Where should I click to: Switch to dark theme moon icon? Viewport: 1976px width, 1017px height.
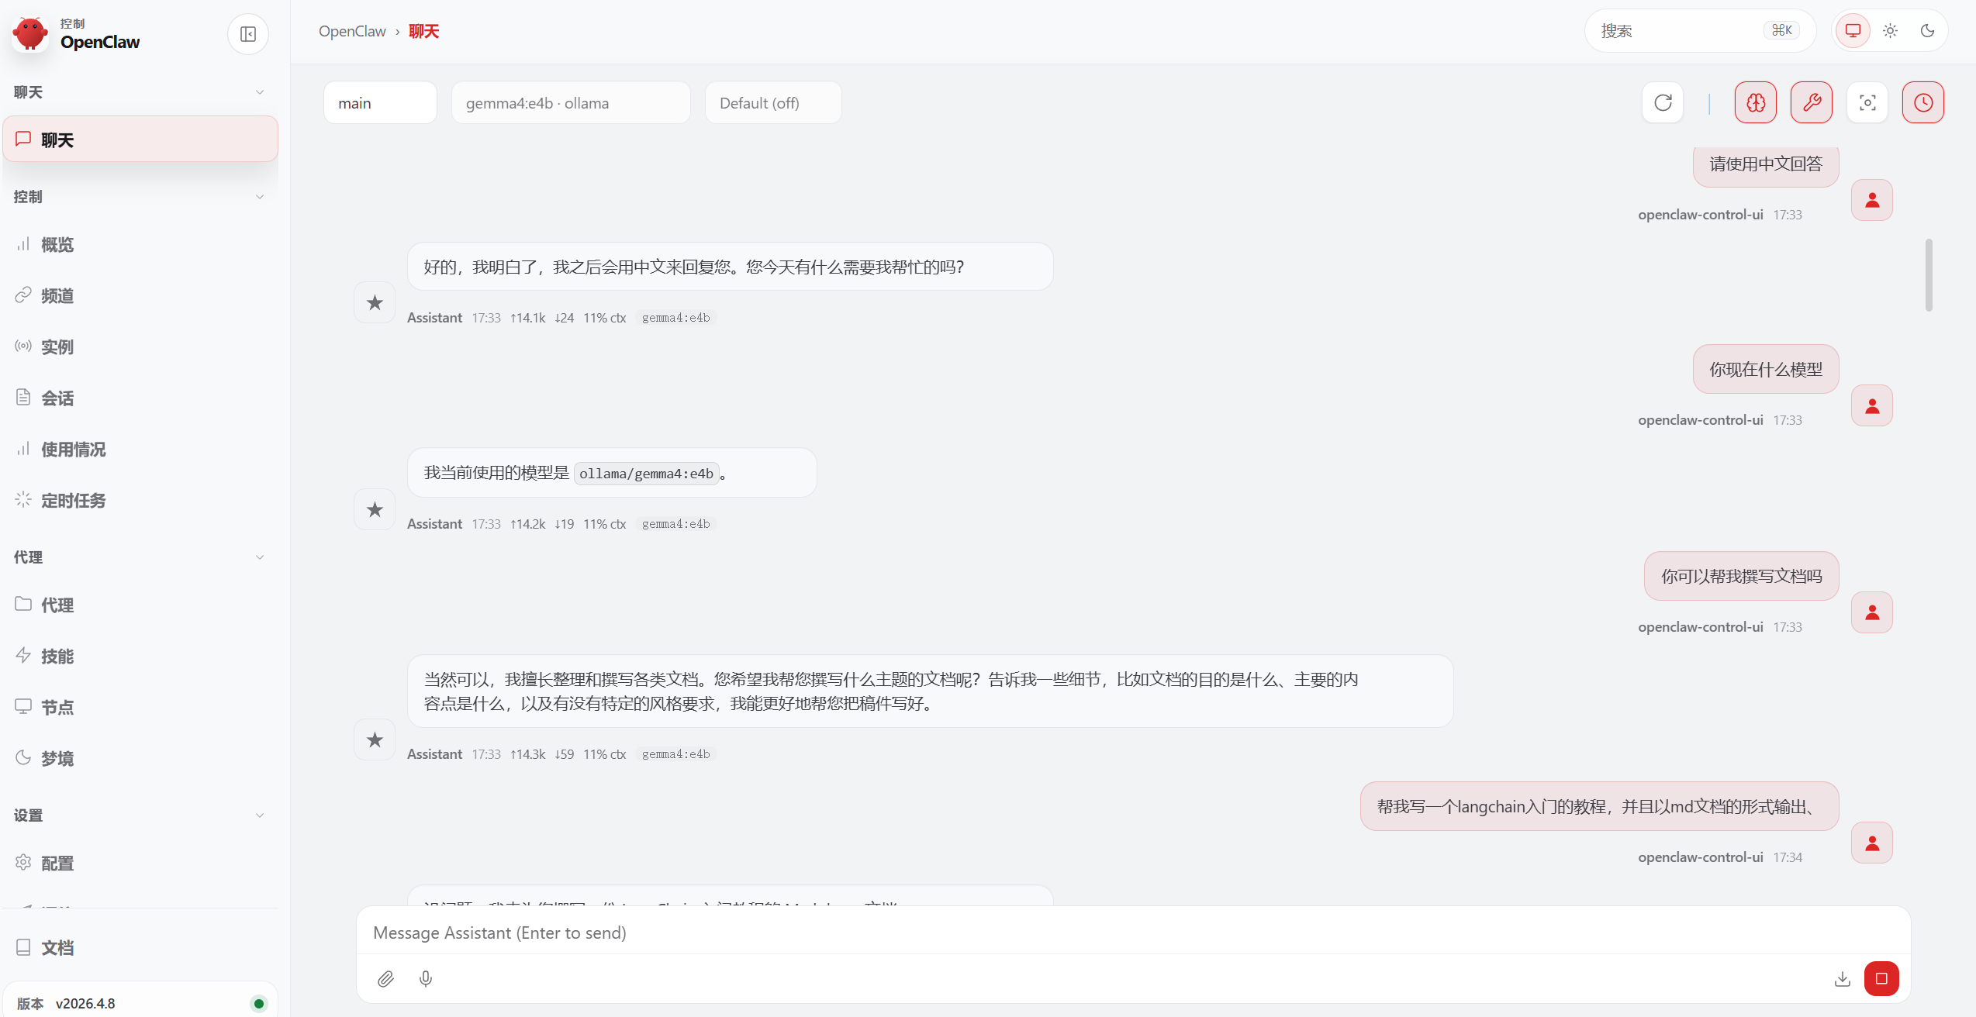[x=1927, y=31]
